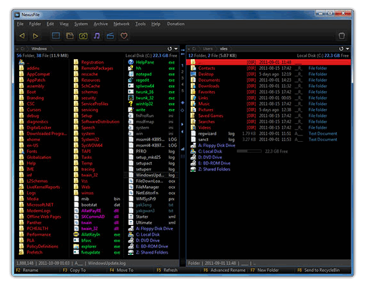This screenshot has height=286, width=366.
Task: Open the left panel history dropdown arrow
Action: (x=176, y=49)
